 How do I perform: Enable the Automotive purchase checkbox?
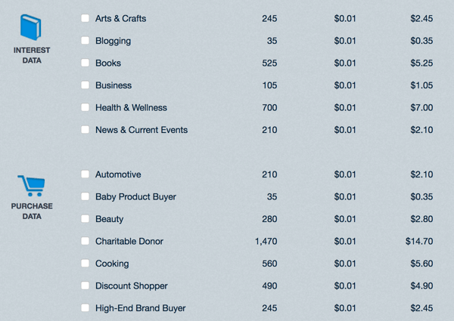pos(85,174)
